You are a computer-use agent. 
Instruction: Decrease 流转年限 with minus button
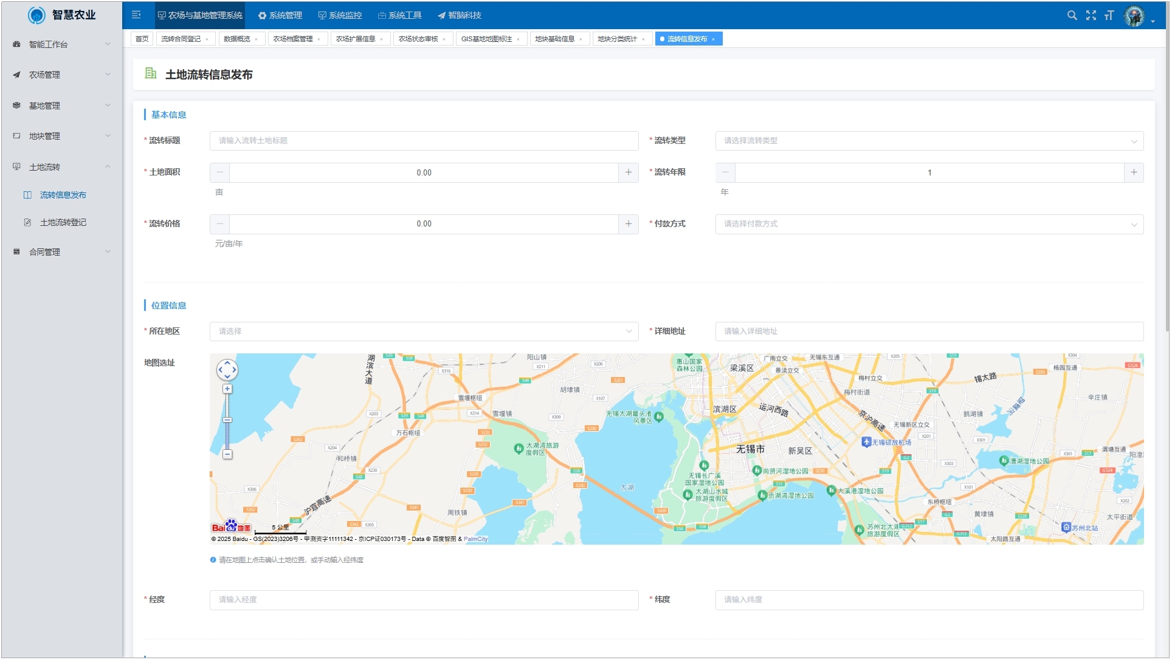point(725,172)
